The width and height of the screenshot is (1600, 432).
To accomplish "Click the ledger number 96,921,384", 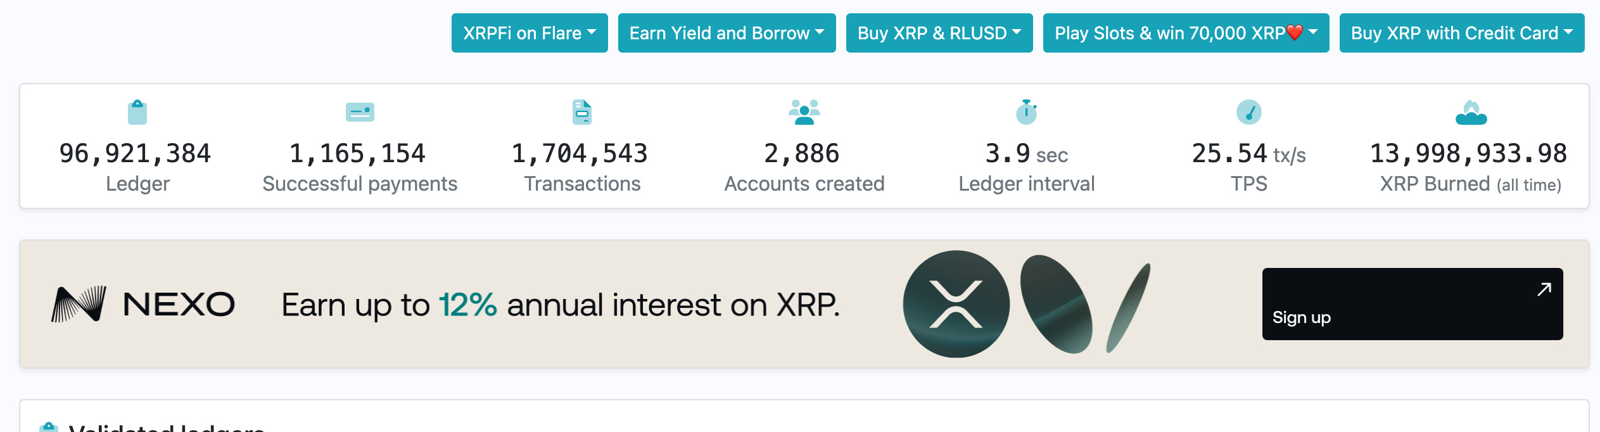I will [x=135, y=153].
